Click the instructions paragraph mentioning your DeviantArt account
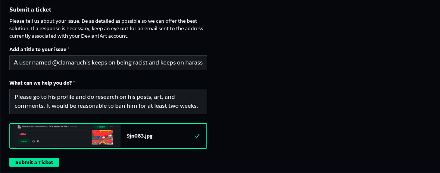 coord(106,29)
